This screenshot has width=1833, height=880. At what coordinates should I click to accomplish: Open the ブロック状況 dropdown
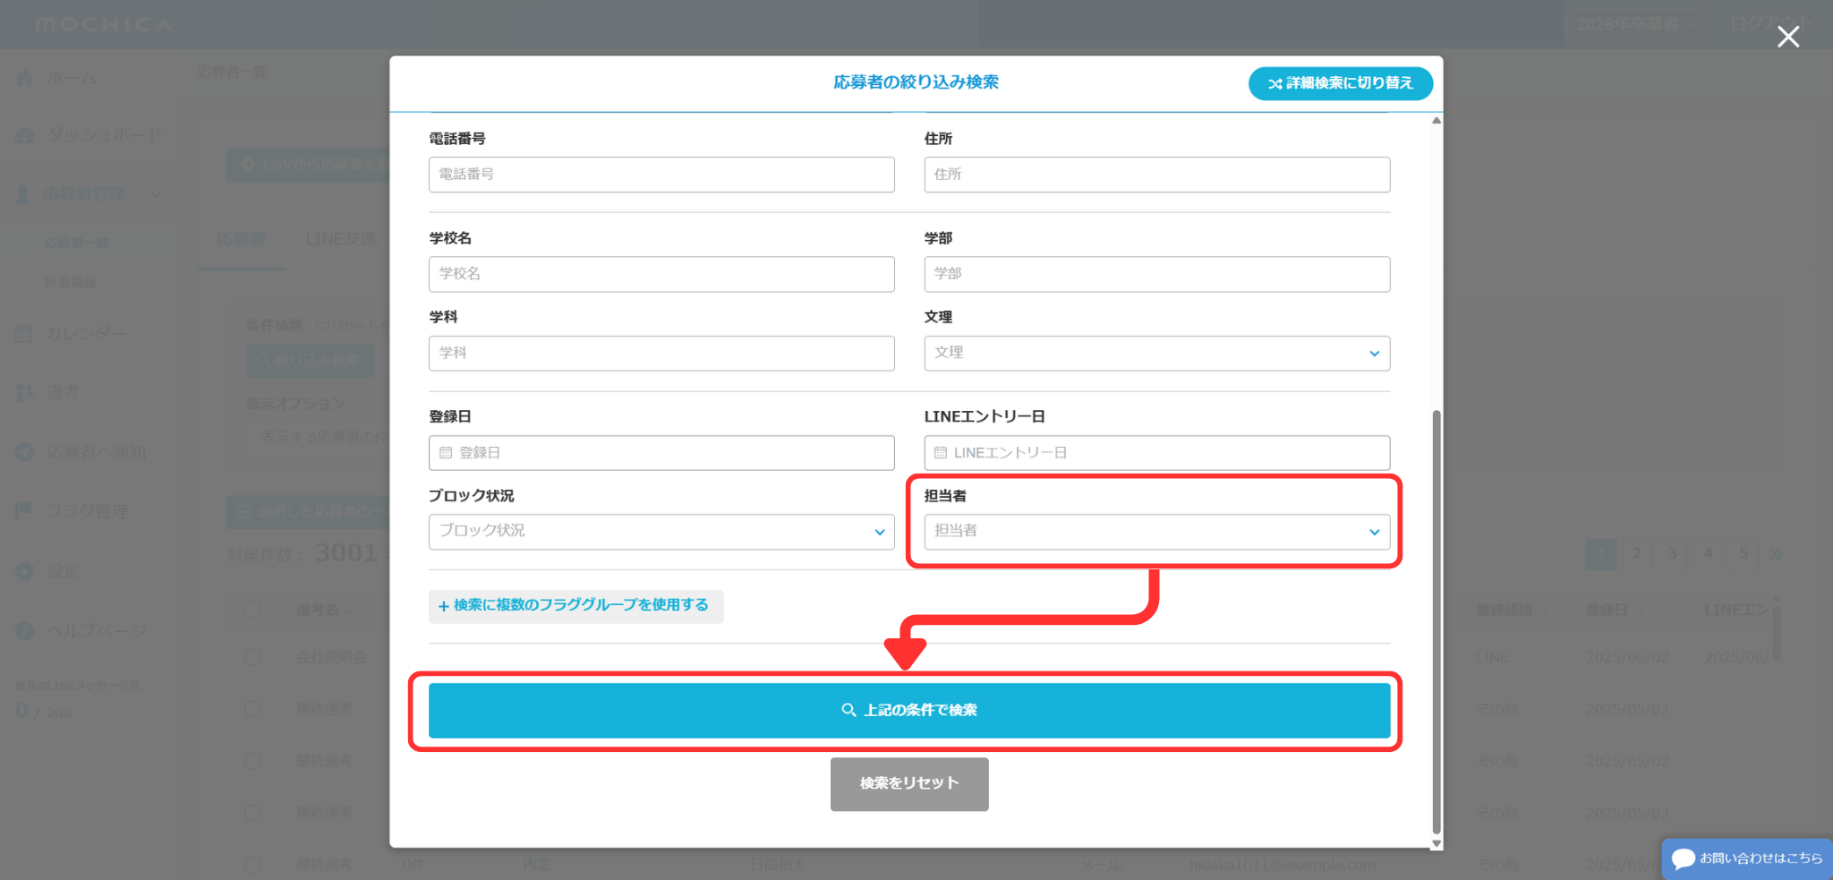(x=661, y=532)
